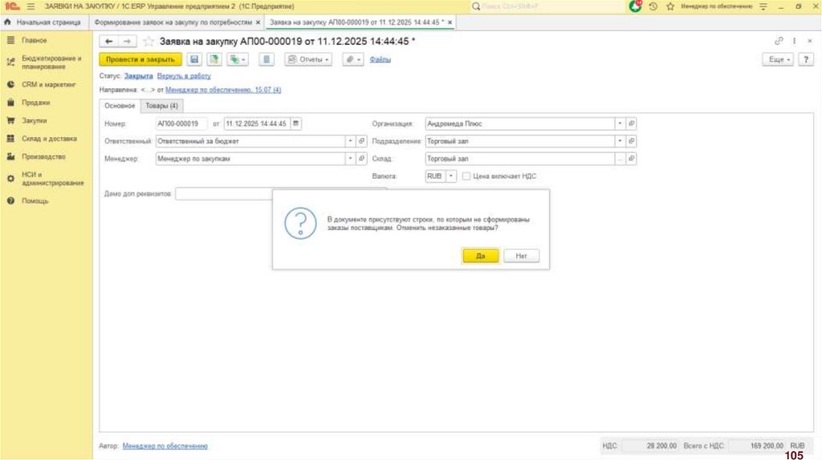
Task: Save the document with diskette icon
Action: [194, 59]
